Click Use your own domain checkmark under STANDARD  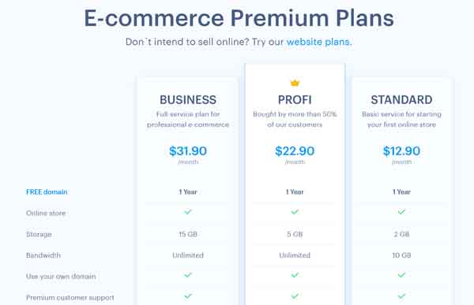pyautogui.click(x=401, y=275)
